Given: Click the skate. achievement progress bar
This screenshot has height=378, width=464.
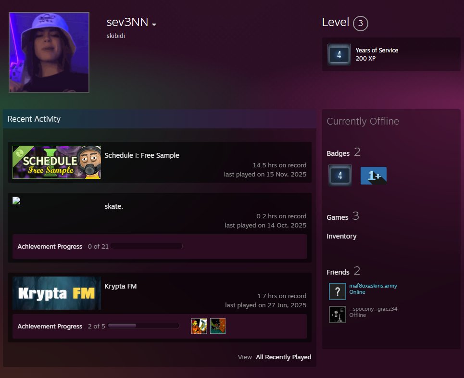Looking at the screenshot, I should [x=147, y=246].
